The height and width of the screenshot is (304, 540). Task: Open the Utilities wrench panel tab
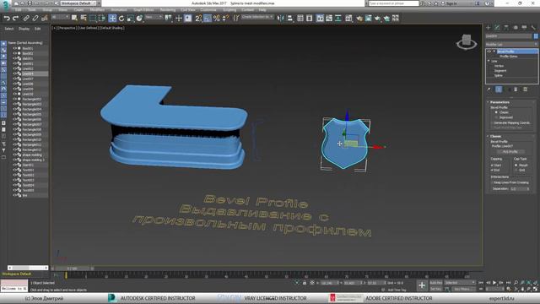coord(533,27)
